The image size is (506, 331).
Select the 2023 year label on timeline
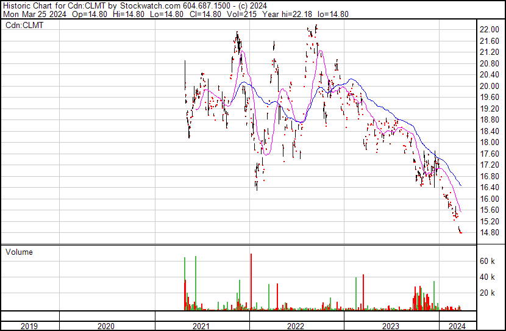[x=391, y=326]
